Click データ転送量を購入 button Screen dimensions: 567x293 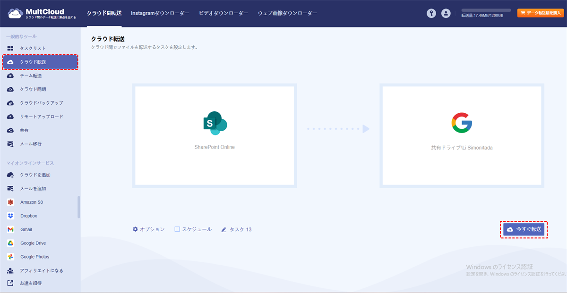tap(541, 13)
